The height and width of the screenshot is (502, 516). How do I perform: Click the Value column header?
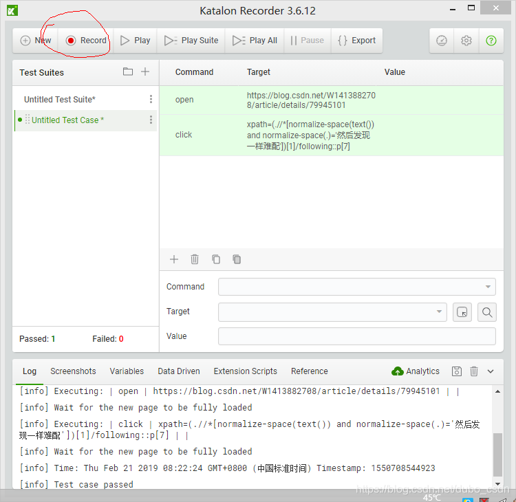[x=395, y=72]
